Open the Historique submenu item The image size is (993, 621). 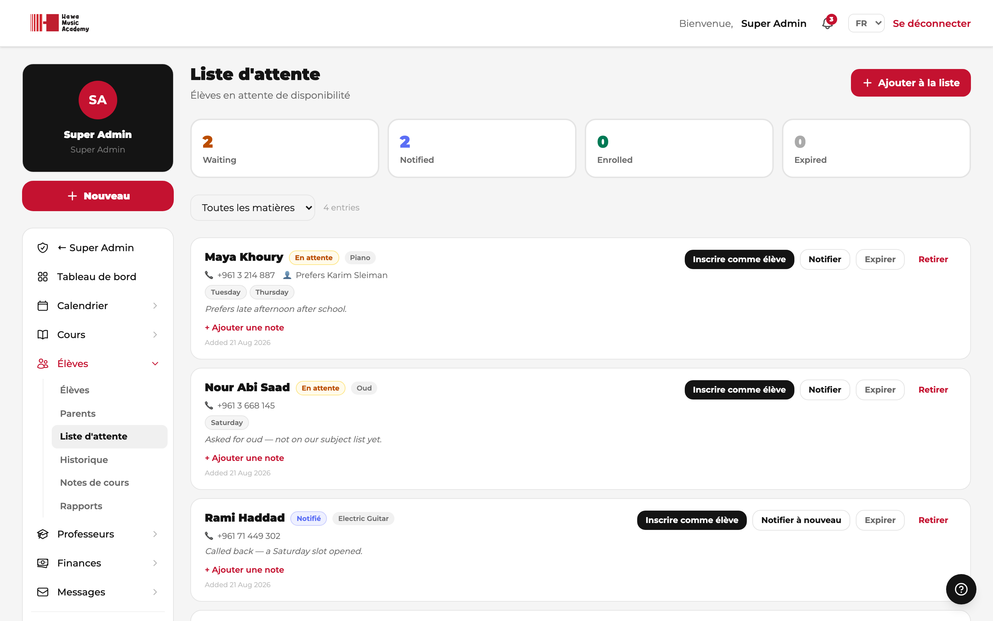[84, 460]
